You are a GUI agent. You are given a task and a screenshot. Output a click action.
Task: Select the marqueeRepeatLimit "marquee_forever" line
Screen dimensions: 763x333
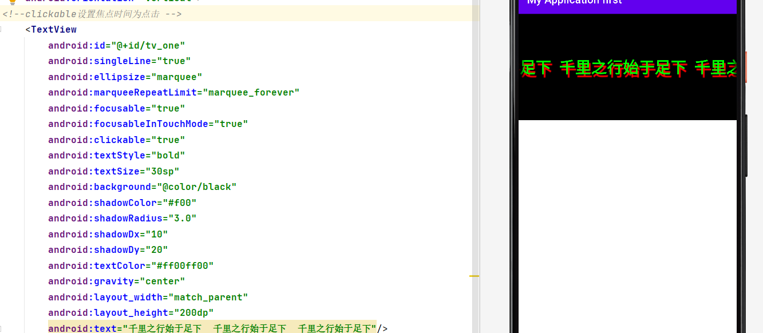(x=174, y=93)
